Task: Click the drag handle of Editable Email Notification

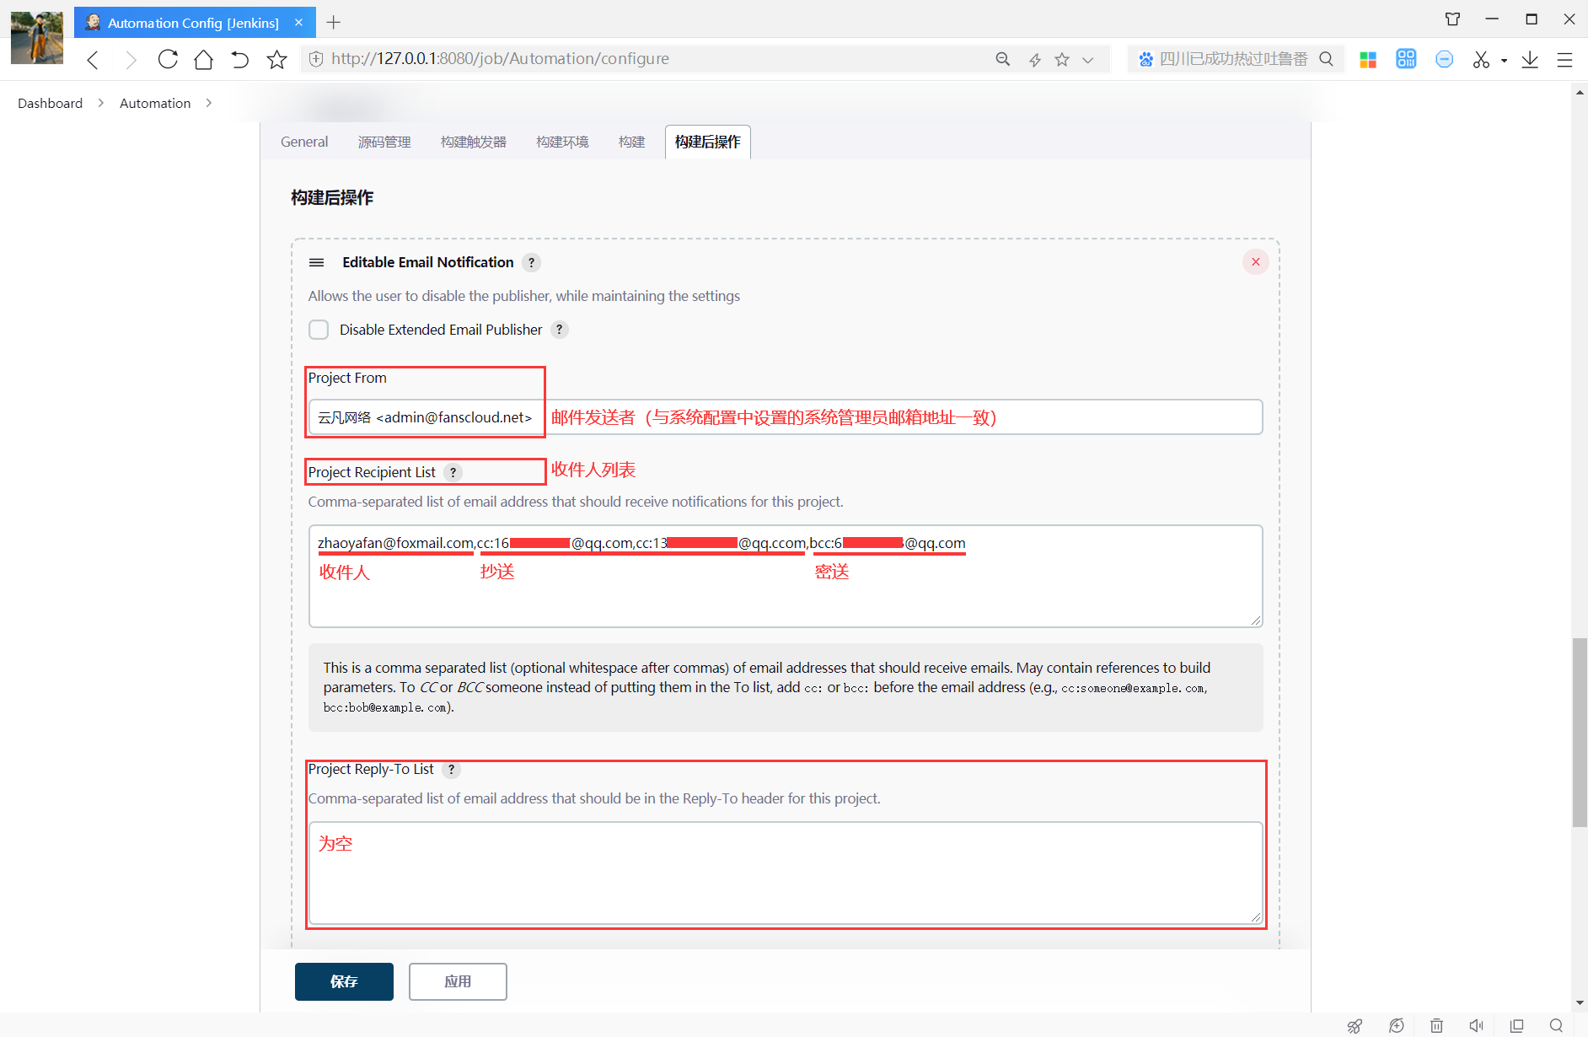Action: [x=317, y=262]
